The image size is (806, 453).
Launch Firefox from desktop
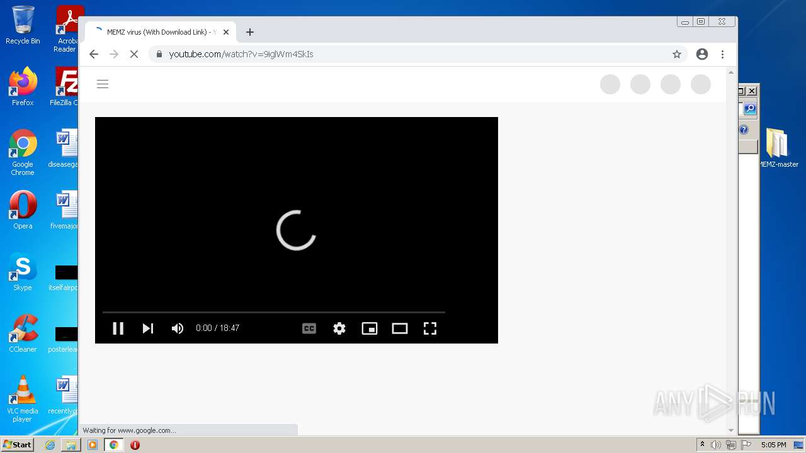[23, 87]
